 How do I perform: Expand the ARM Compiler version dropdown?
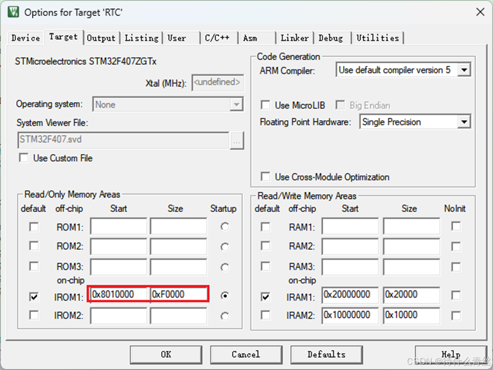coord(464,69)
